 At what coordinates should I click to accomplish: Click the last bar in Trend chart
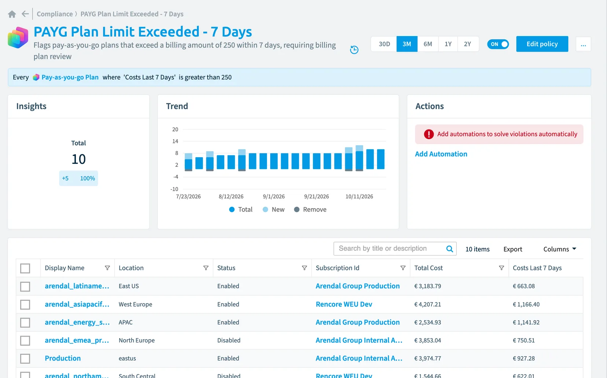point(381,159)
